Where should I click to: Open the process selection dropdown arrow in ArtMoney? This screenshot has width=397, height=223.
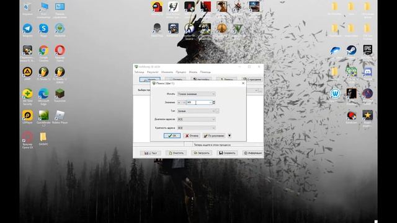pos(256,90)
